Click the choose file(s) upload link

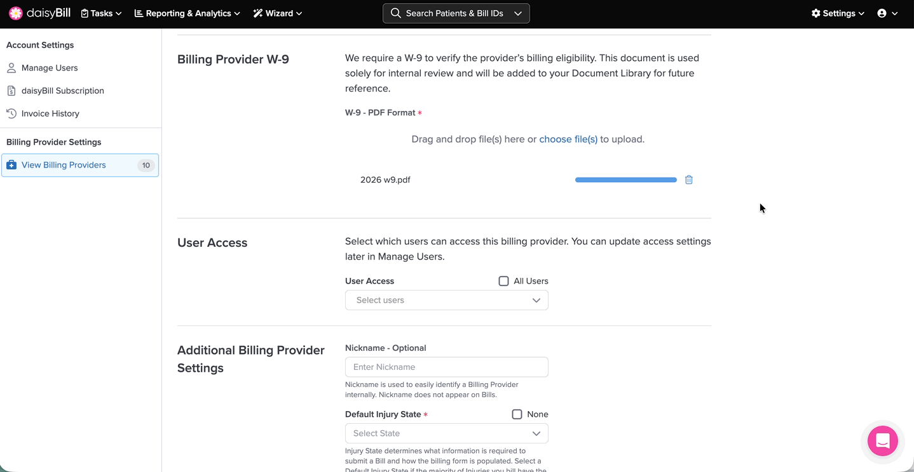(x=568, y=140)
